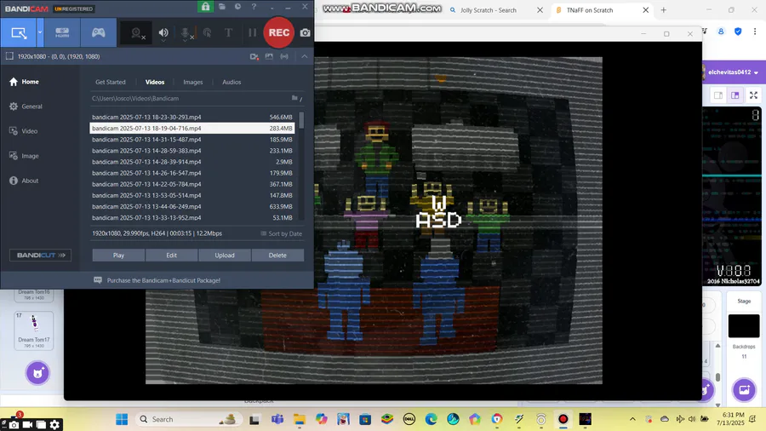This screenshot has height=431, width=766.
Task: Open elchevitas0412 account dropdown in Scratch
Action: pyautogui.click(x=734, y=72)
